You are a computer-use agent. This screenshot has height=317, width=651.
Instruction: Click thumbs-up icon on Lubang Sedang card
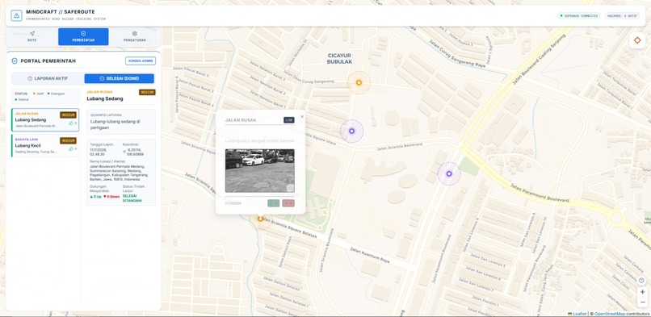(71, 123)
